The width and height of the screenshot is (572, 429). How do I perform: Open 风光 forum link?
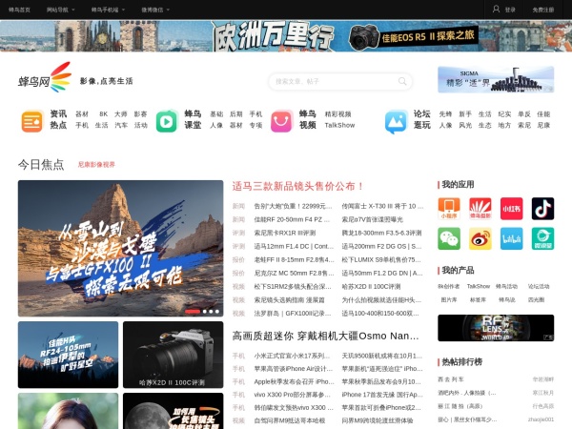pos(465,126)
